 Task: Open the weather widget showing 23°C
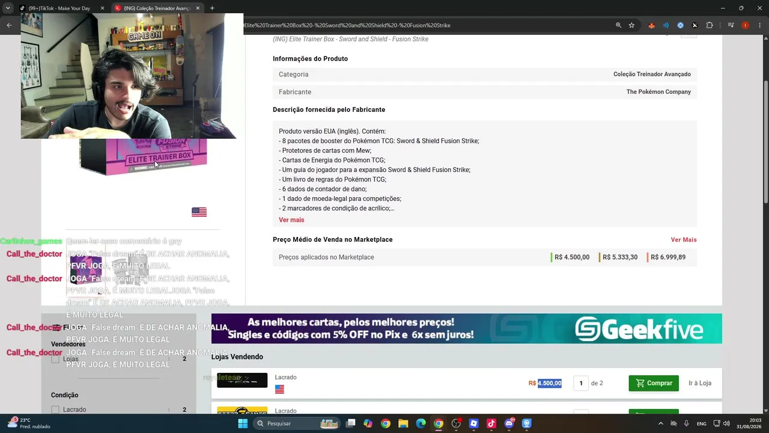pos(29,423)
